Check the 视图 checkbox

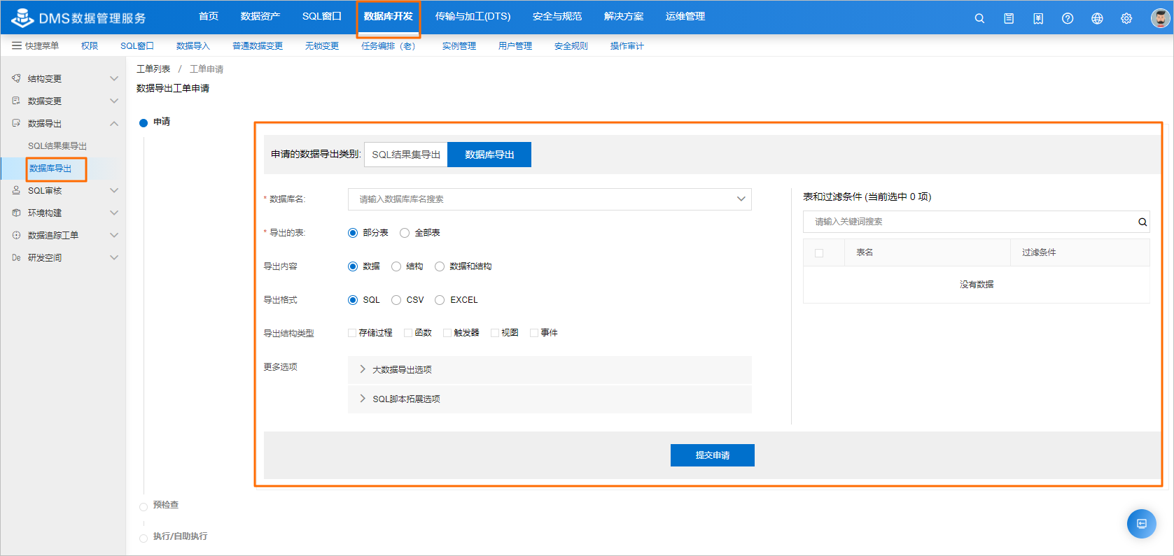(x=495, y=333)
